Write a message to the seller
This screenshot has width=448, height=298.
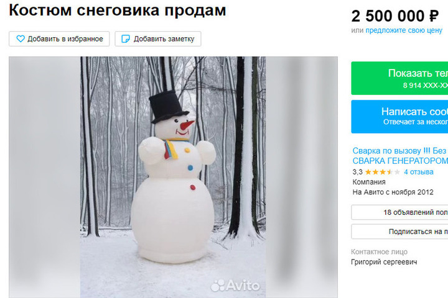pos(399,116)
